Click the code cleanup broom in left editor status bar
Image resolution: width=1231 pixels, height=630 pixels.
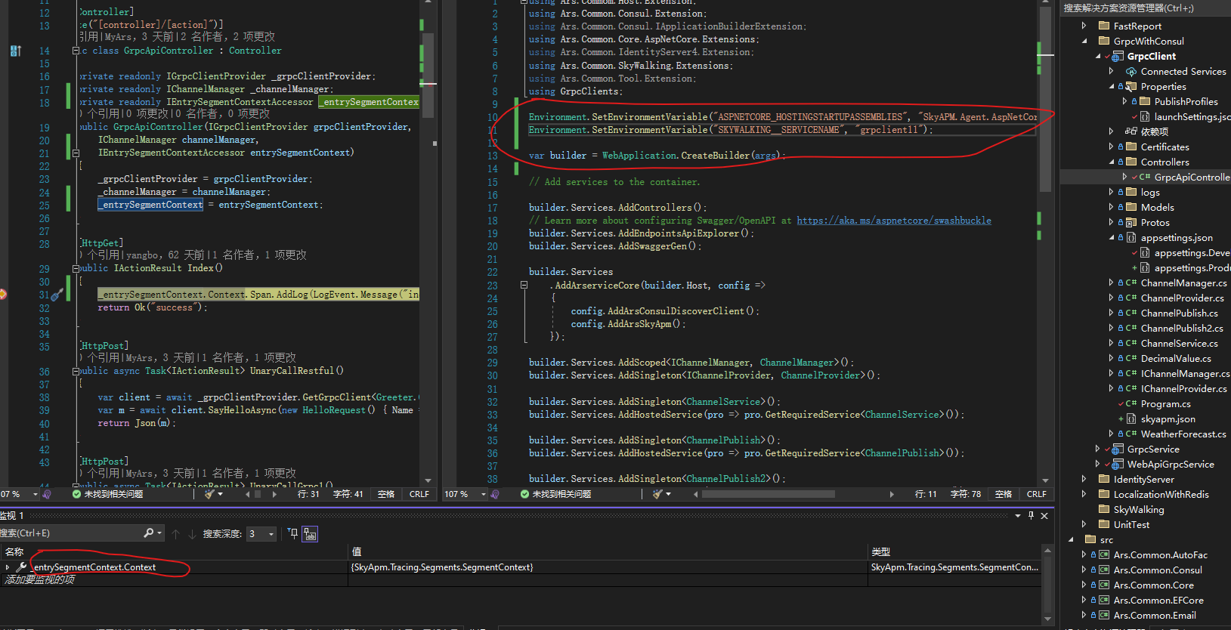point(209,494)
